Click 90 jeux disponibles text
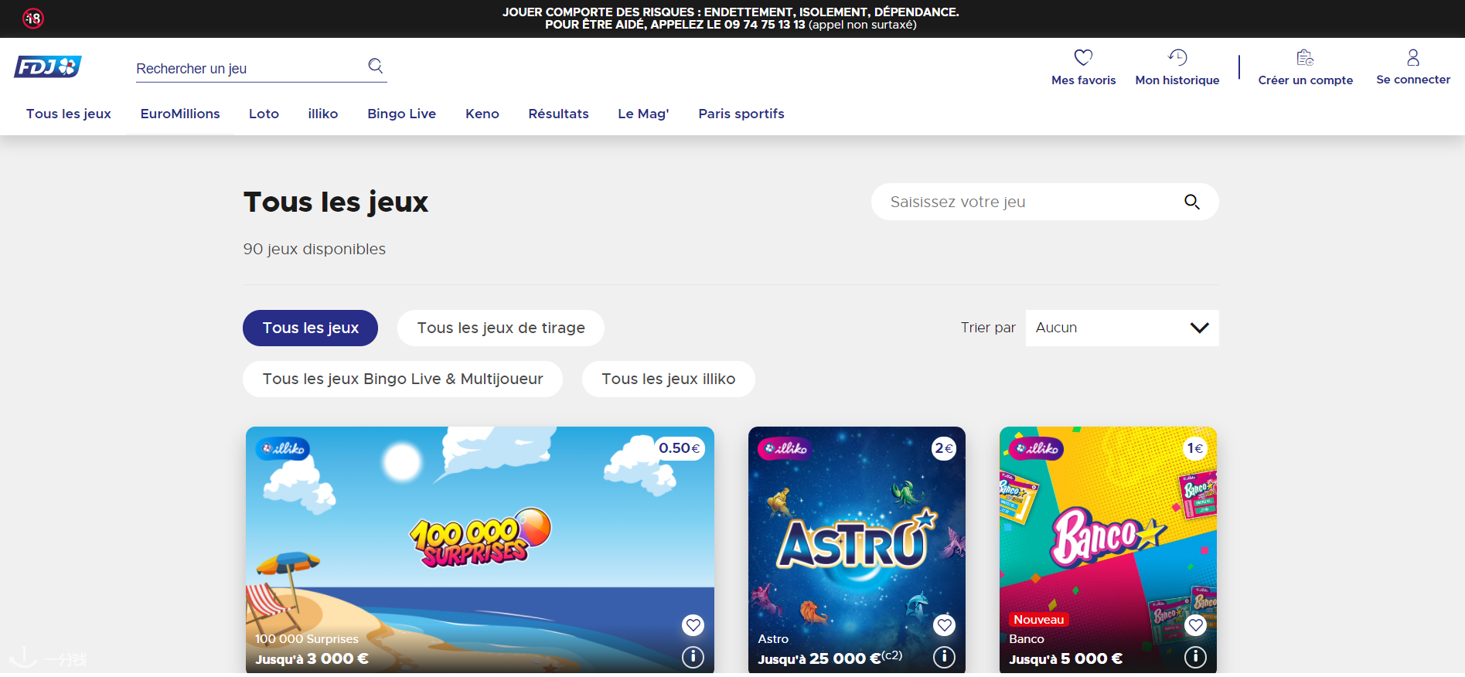Screen dimensions: 1465x677 [315, 249]
